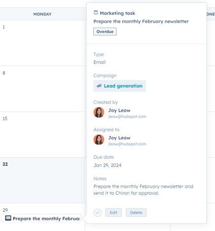Open the Lead generation campaign link
Image resolution: width=215 pixels, height=231 pixels.
tap(123, 86)
